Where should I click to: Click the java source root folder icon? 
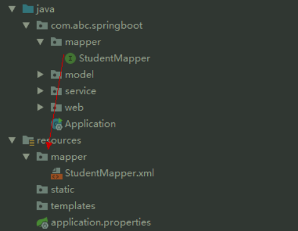(x=28, y=9)
